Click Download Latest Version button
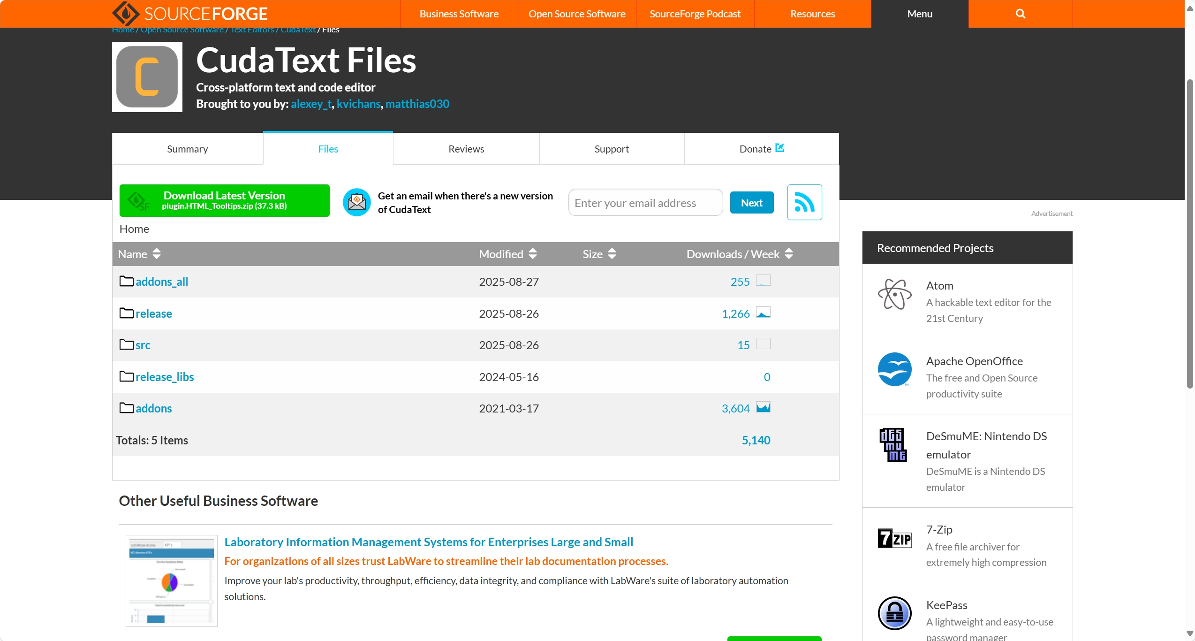The width and height of the screenshot is (1195, 641). pos(224,200)
